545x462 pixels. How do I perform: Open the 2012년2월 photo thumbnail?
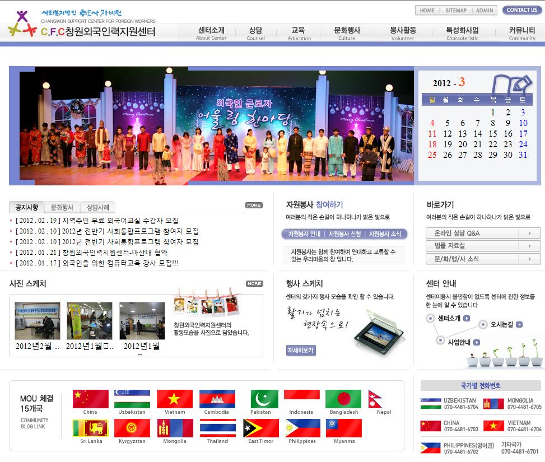pos(37,320)
